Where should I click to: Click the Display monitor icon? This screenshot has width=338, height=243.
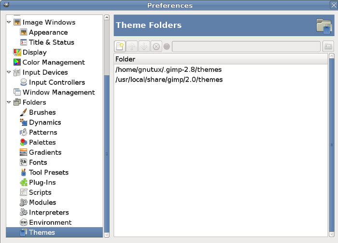point(17,52)
